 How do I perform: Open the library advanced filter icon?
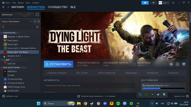pos(37,27)
